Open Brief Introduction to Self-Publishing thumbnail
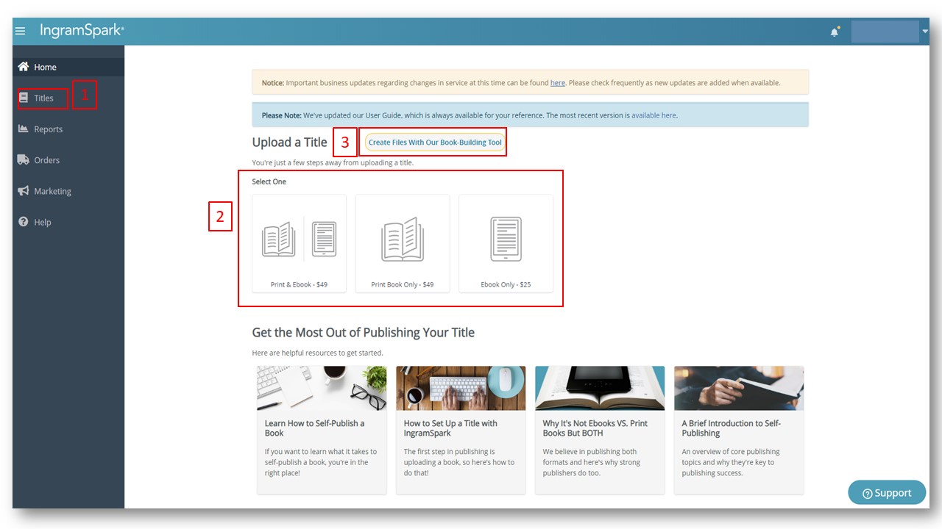Viewport: 942px width, 529px height. (739, 388)
